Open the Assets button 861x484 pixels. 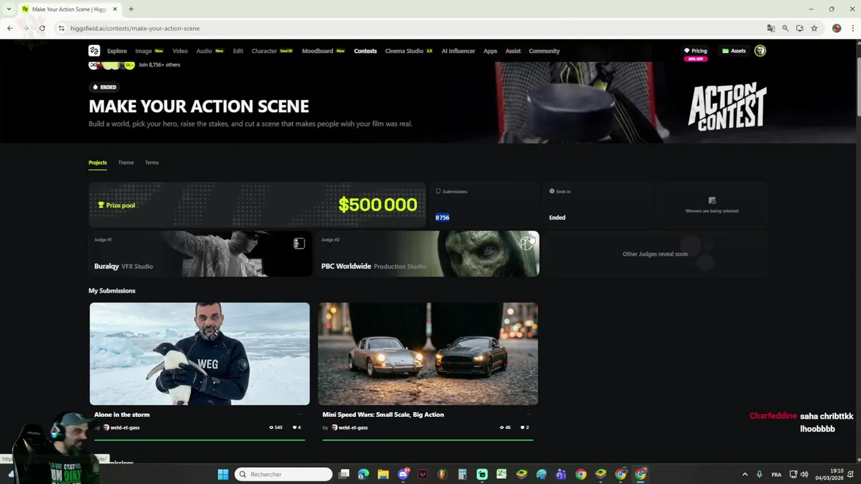click(734, 51)
